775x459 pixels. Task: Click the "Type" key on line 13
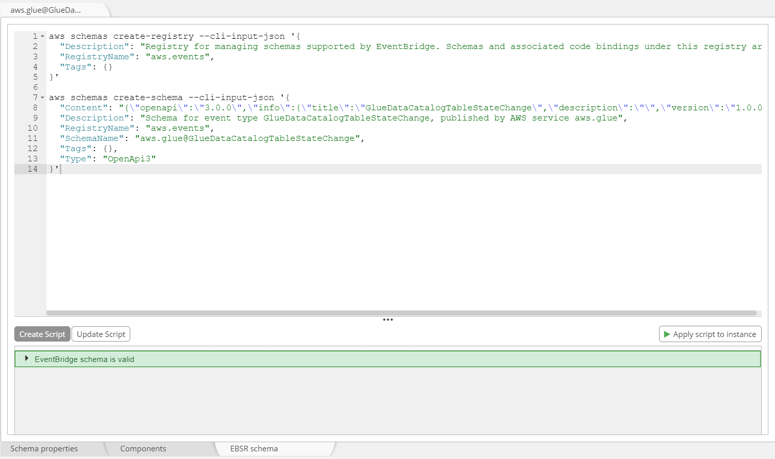coord(76,159)
